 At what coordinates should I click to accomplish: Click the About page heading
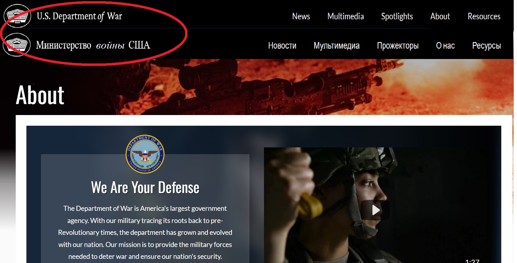coord(40,95)
